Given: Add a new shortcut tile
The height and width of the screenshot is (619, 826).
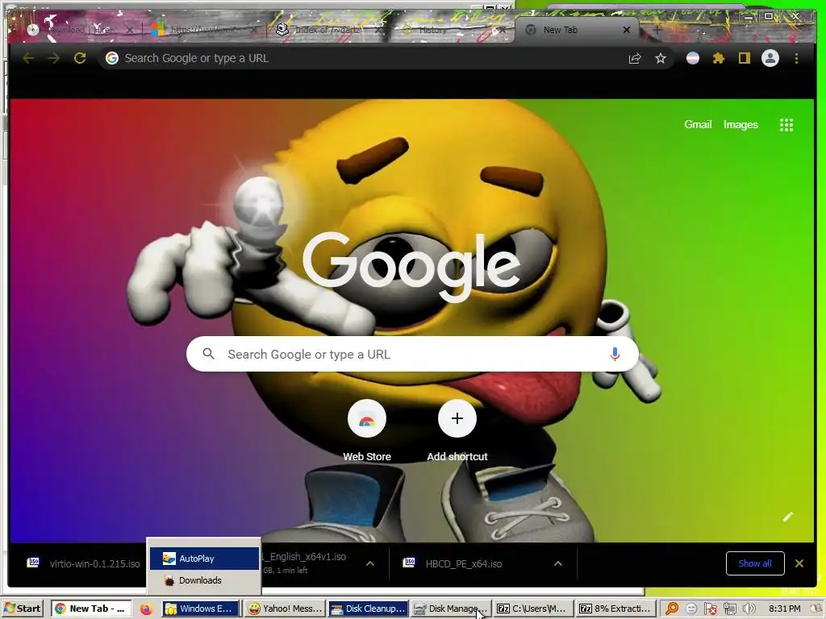Looking at the screenshot, I should coord(457,430).
